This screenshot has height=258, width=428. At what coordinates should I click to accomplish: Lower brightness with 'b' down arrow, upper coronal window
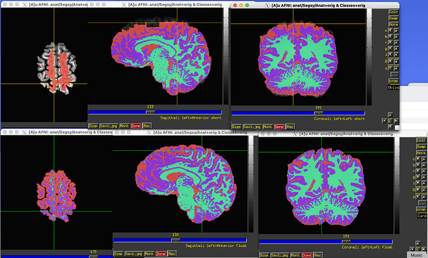(x=390, y=37)
